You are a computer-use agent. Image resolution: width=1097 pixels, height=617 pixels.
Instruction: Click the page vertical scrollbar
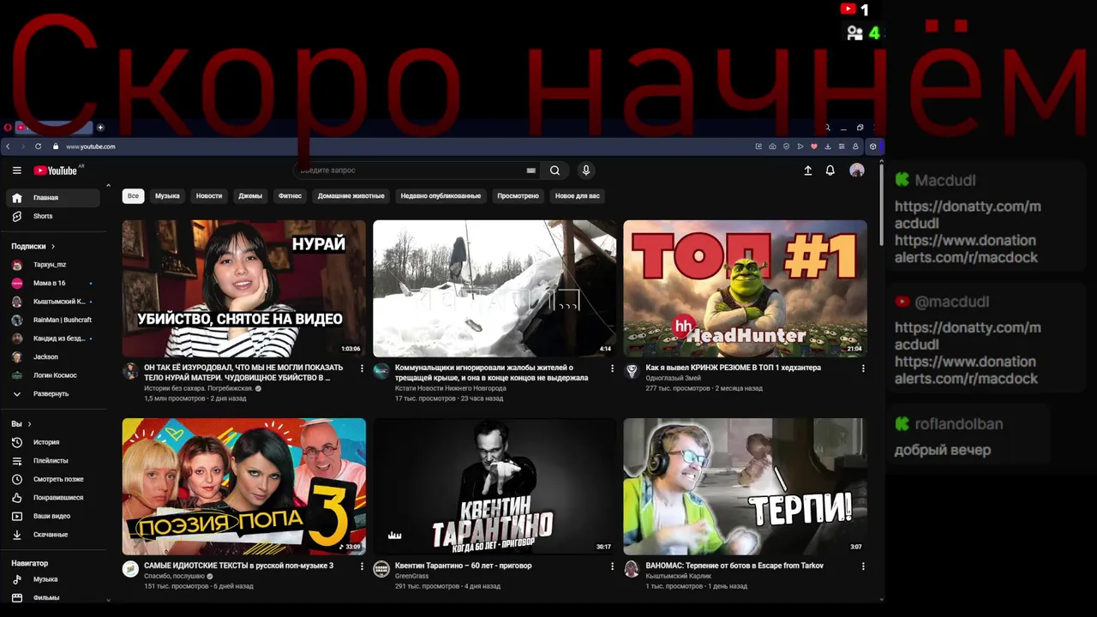click(880, 206)
